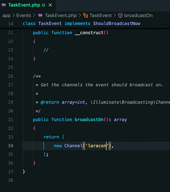Image resolution: width=170 pixels, height=192 pixels.
Task: Open the app breadcrumb folder
Action: coord(6,16)
